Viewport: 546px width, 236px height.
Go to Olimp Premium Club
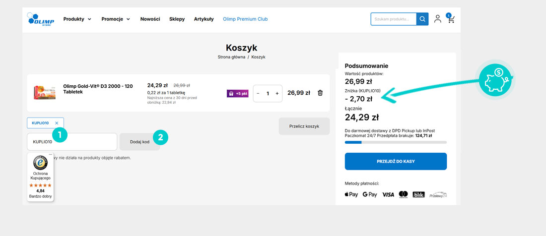coord(245,19)
